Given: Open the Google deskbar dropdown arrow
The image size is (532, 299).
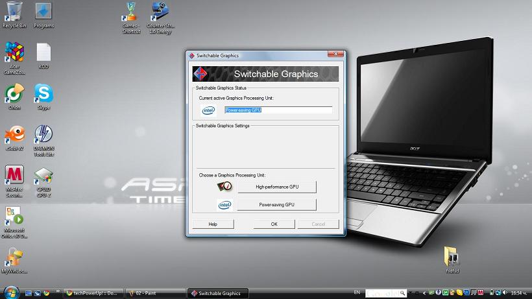Looking at the screenshot, I should (x=411, y=293).
